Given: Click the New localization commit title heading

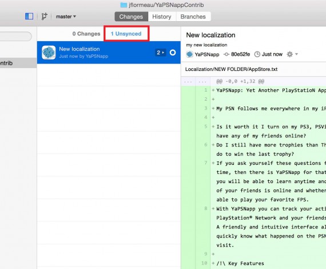Looking at the screenshot, I should (210, 35).
